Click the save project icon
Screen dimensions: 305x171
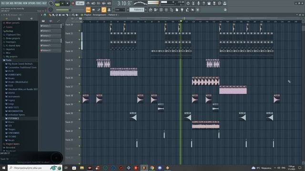coord(209,3)
